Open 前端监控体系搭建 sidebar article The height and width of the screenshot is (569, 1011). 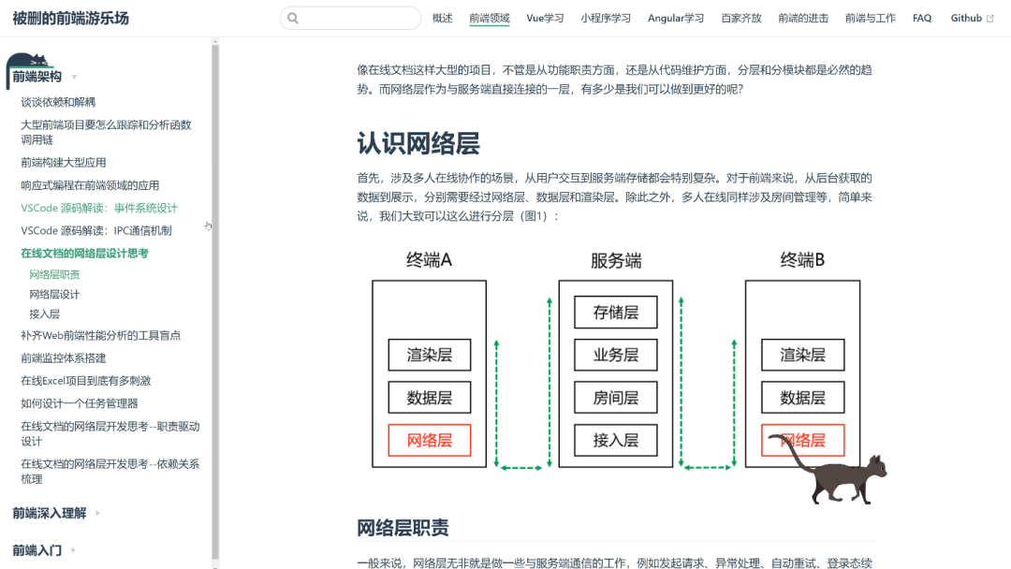point(64,357)
